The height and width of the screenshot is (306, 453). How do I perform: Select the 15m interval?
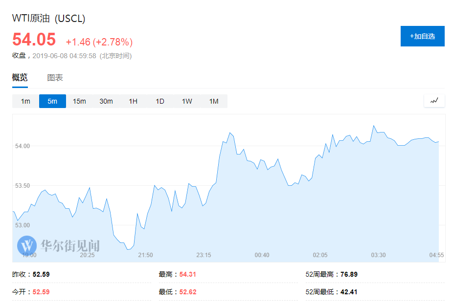[x=79, y=101]
